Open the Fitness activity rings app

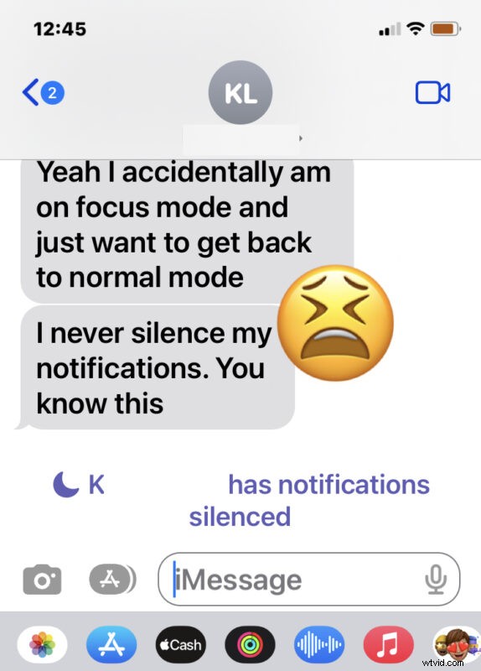coord(250,644)
